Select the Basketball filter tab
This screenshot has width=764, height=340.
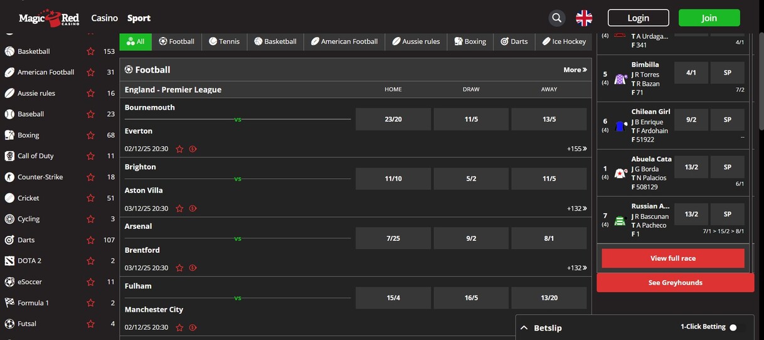275,41
